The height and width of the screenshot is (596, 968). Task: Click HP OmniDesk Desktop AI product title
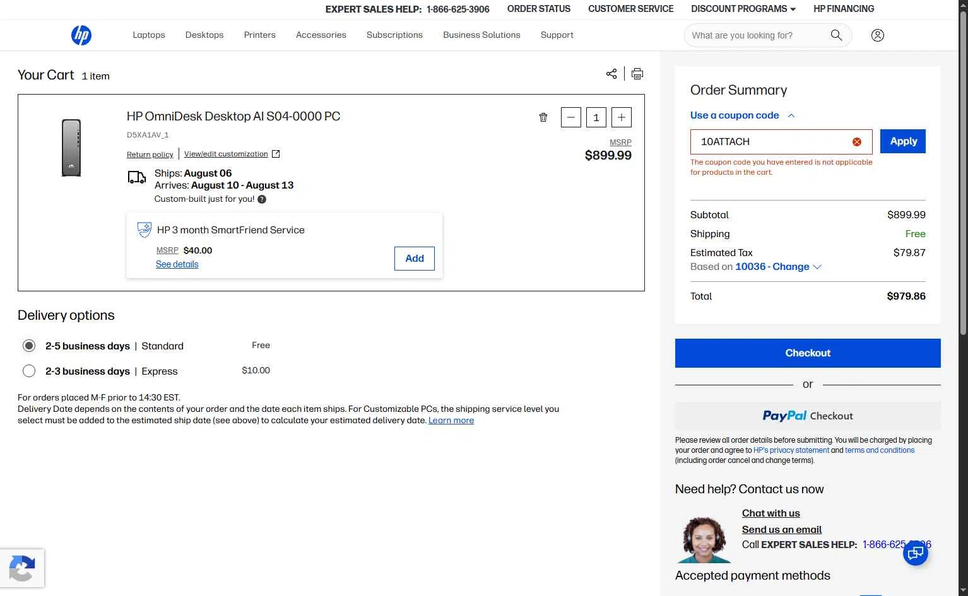(x=233, y=116)
